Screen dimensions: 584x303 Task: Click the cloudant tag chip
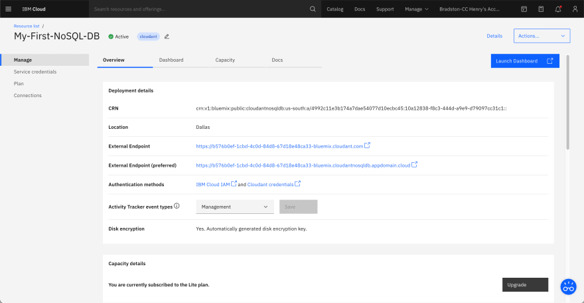148,37
